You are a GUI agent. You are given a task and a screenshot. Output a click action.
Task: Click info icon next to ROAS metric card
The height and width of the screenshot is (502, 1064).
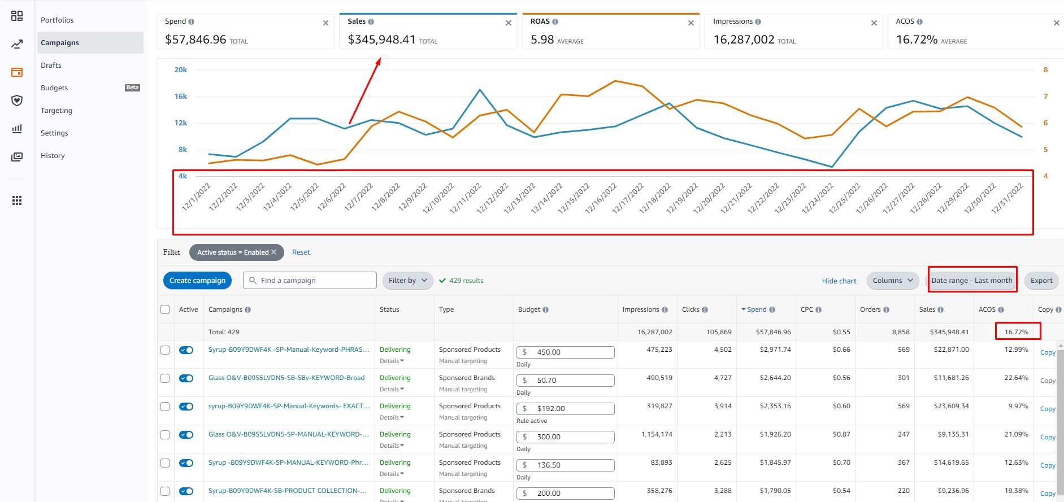pos(555,21)
